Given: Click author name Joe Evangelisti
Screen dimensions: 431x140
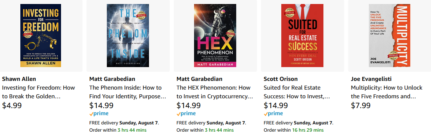Looking at the screenshot, I should pos(371,79).
